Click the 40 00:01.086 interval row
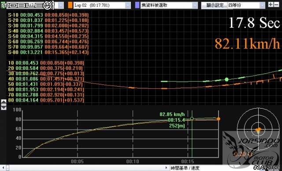The height and width of the screenshot is (171, 282). click(x=46, y=79)
